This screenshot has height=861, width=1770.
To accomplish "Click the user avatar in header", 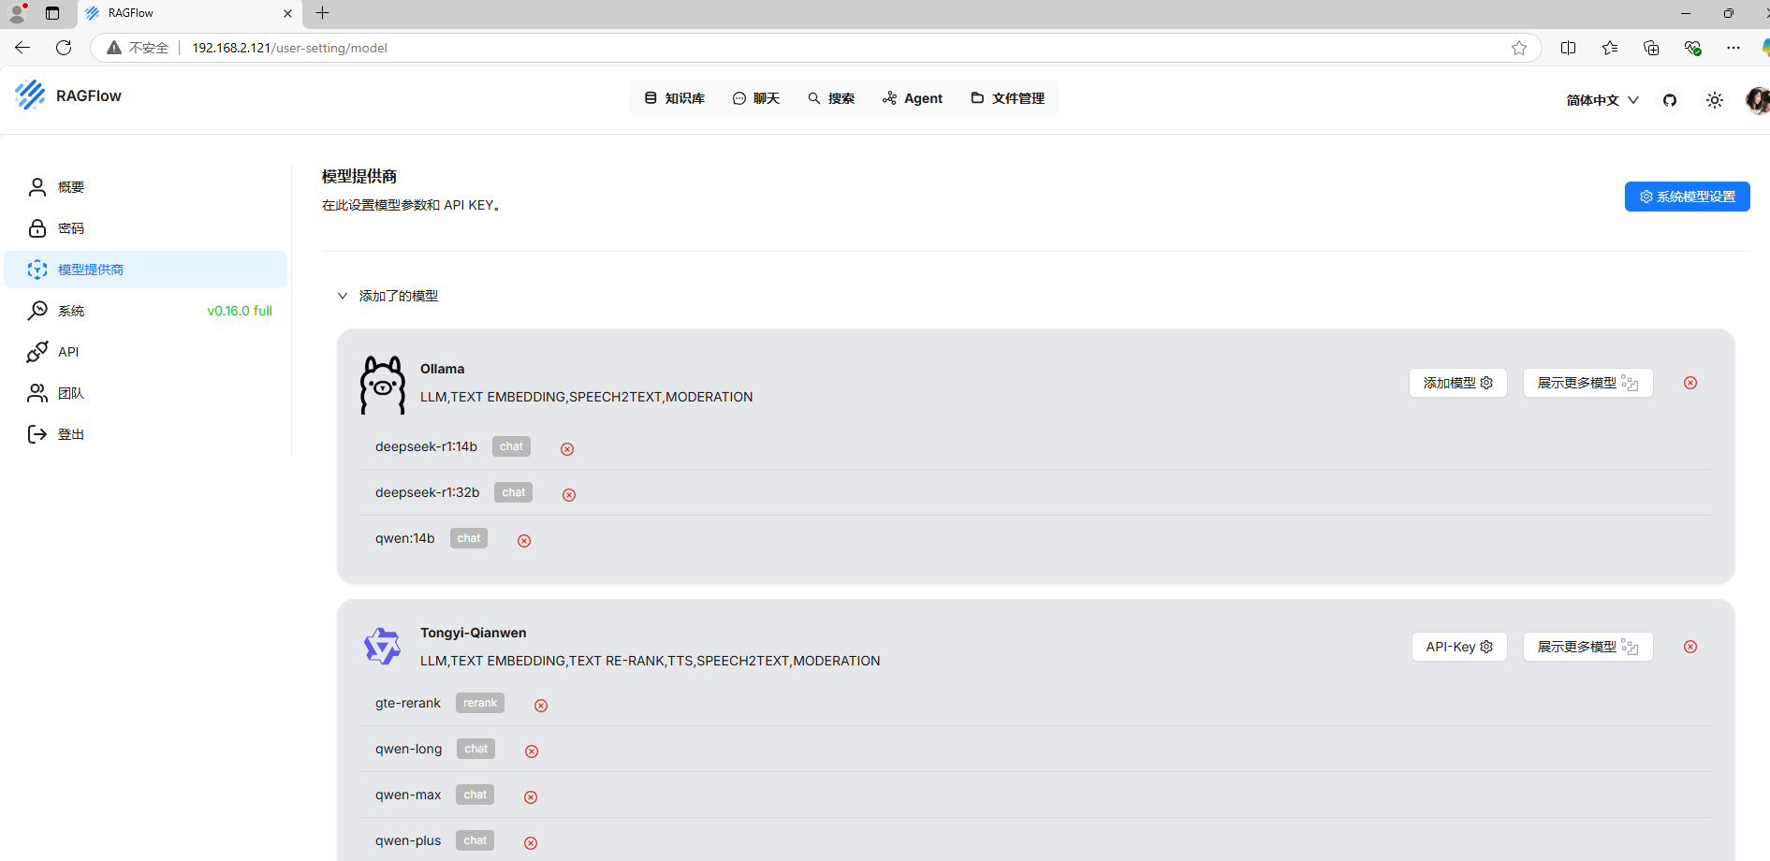I will [x=1757, y=100].
